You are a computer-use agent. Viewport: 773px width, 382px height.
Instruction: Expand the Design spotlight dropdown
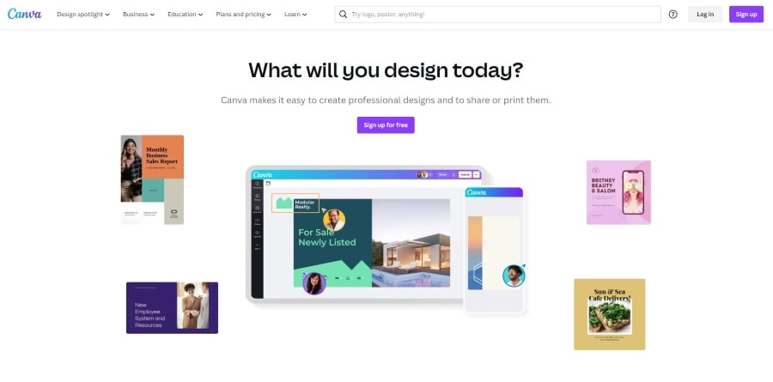pos(83,15)
